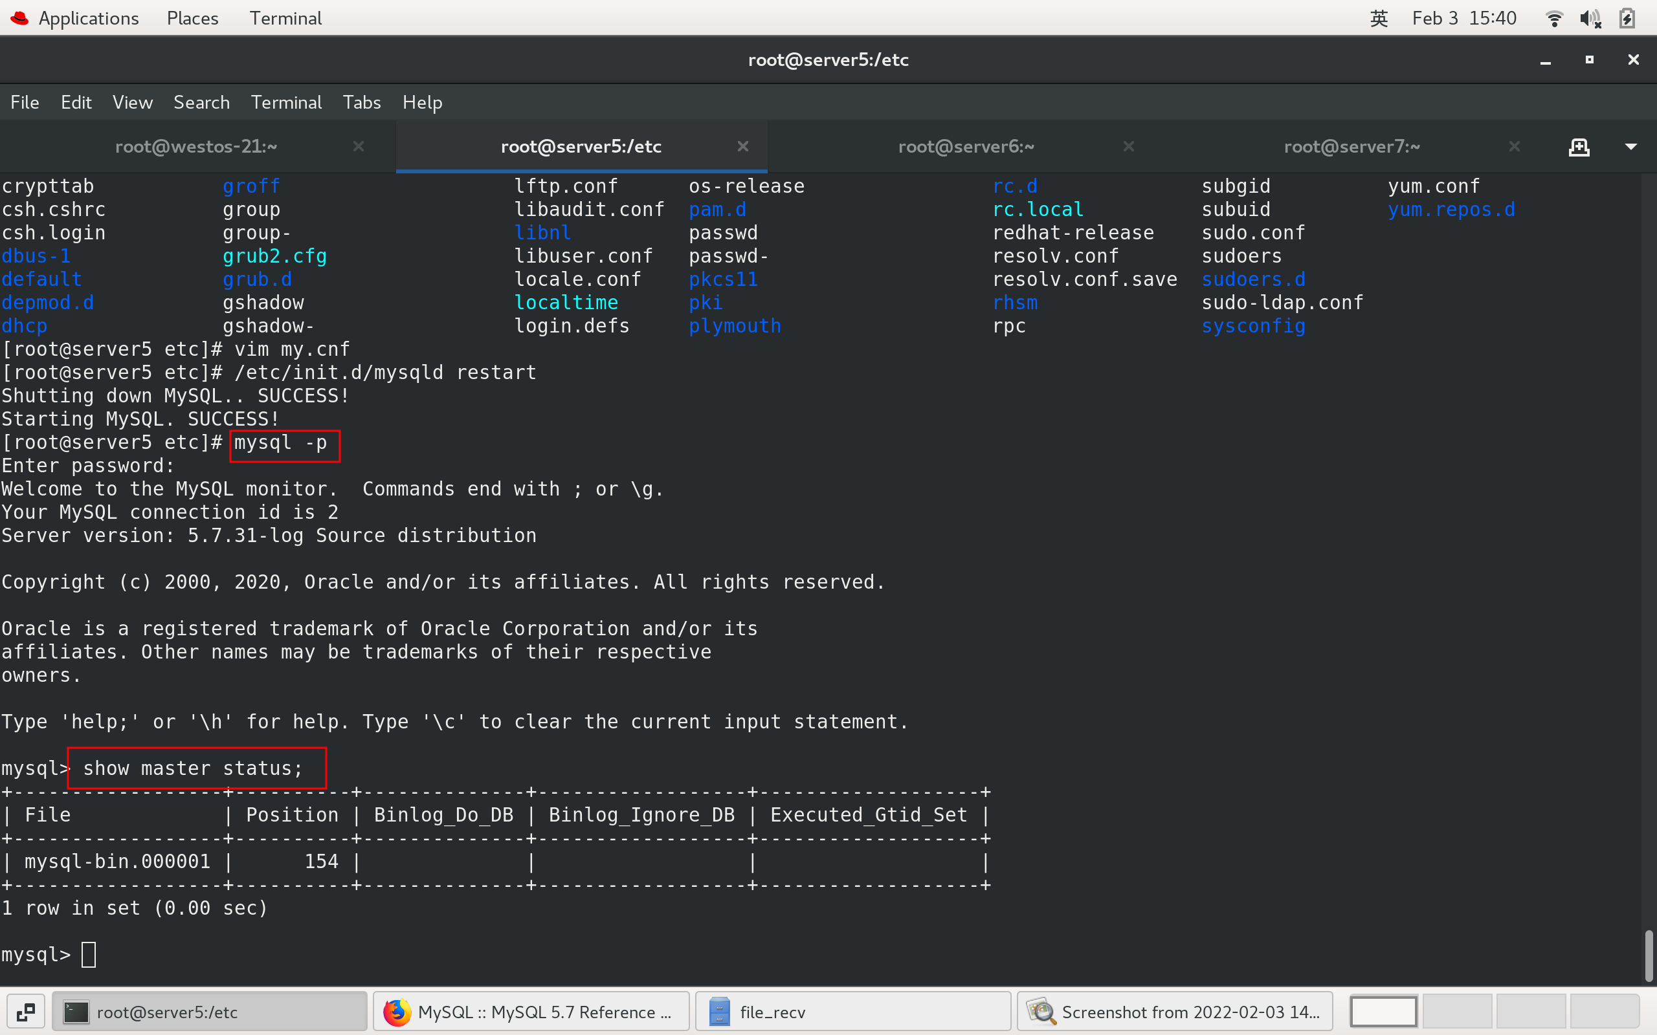1657x1035 pixels.
Task: Open the Places menu in the top bar
Action: pyautogui.click(x=192, y=18)
